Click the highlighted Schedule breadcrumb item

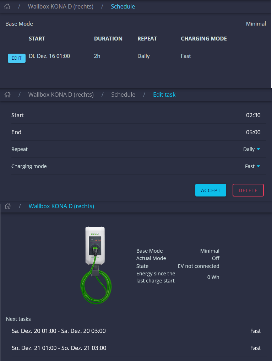coord(123,6)
